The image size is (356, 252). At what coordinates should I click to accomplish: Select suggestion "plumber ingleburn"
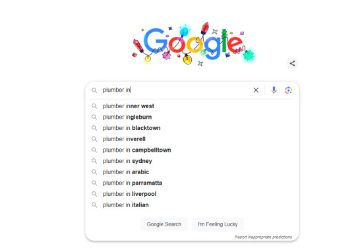click(192, 117)
